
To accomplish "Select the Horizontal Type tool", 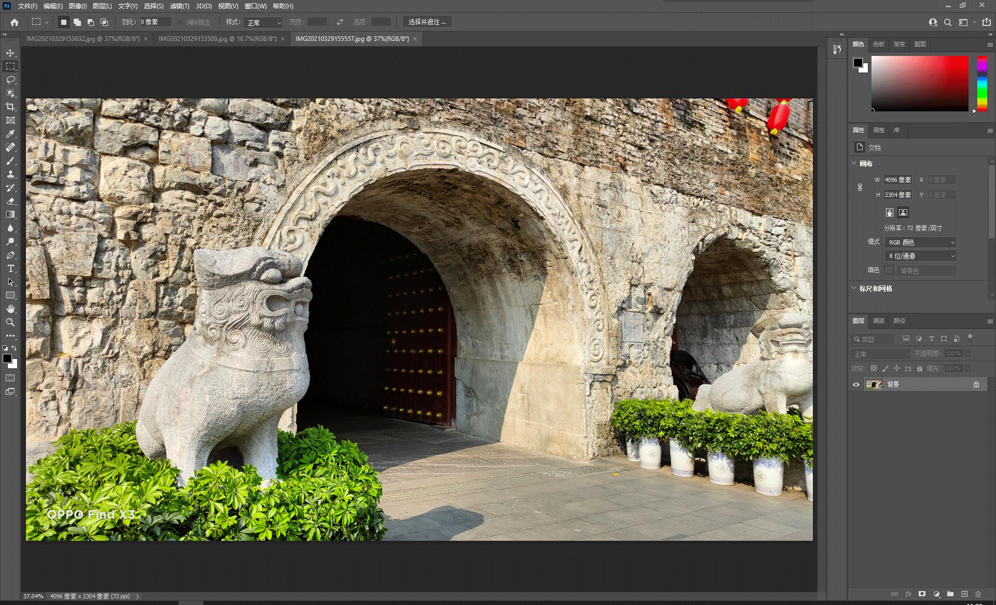I will 10,268.
